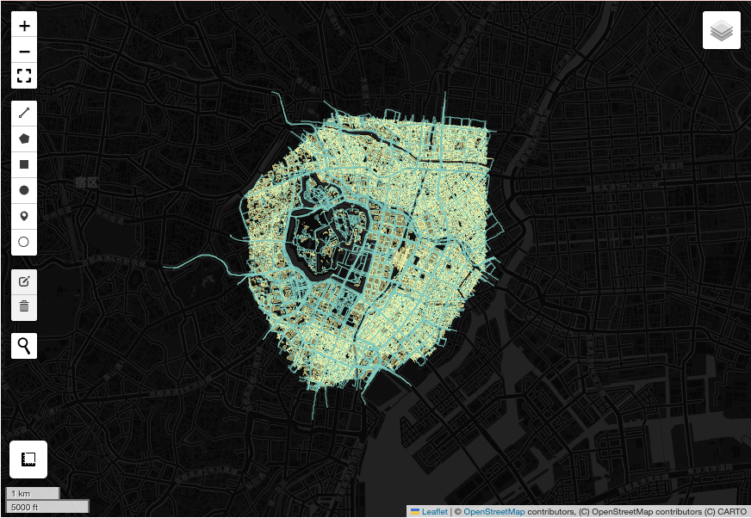Select the draw polygon tool

pos(24,139)
